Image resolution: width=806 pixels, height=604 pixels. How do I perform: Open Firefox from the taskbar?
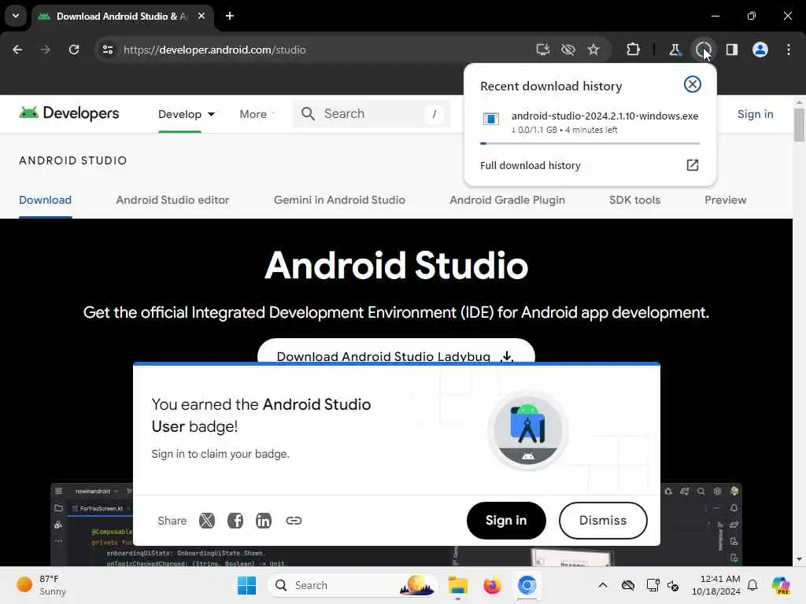[492, 585]
